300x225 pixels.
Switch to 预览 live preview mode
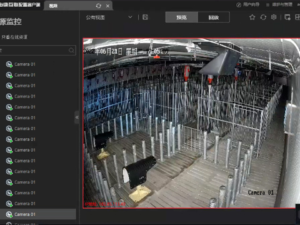181,17
